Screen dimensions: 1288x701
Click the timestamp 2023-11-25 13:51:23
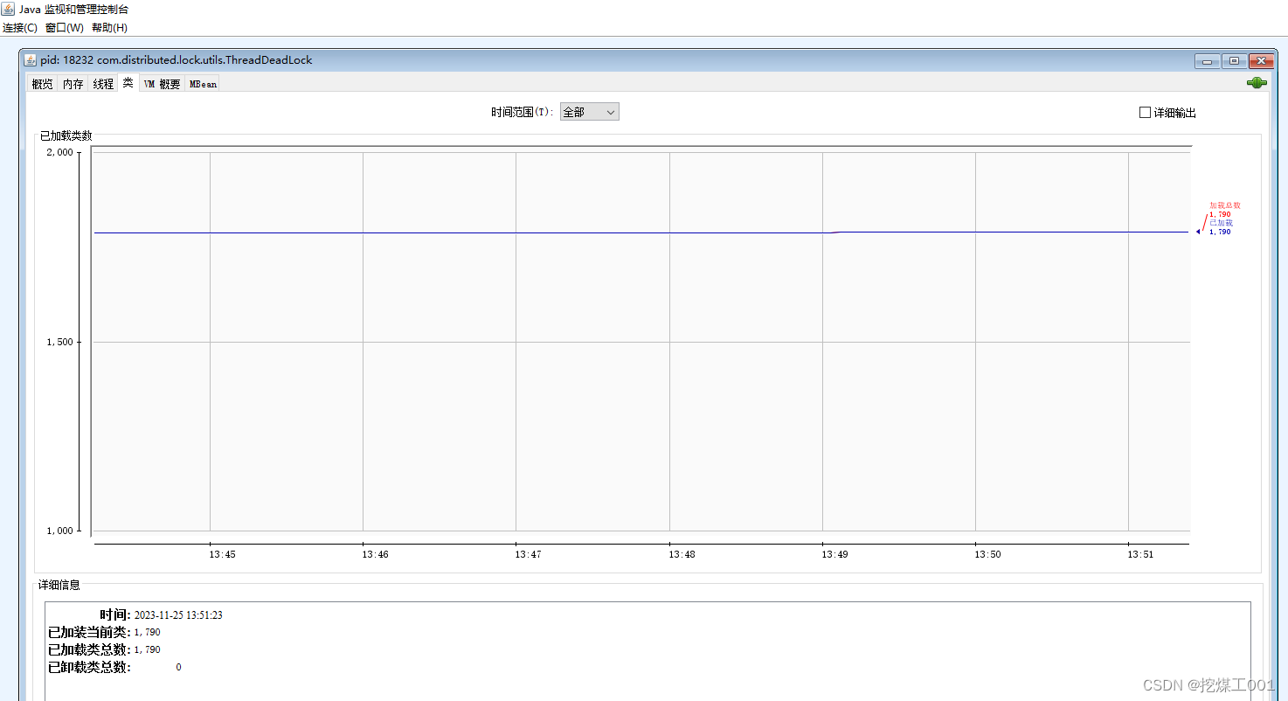tap(178, 615)
